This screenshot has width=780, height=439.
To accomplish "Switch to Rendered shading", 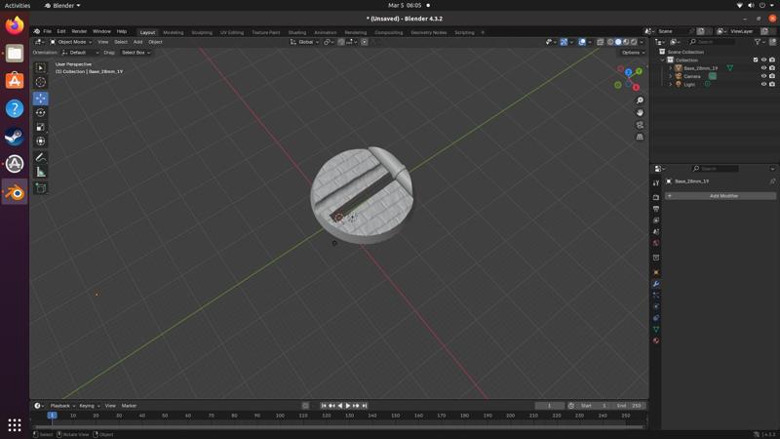I will tap(634, 42).
